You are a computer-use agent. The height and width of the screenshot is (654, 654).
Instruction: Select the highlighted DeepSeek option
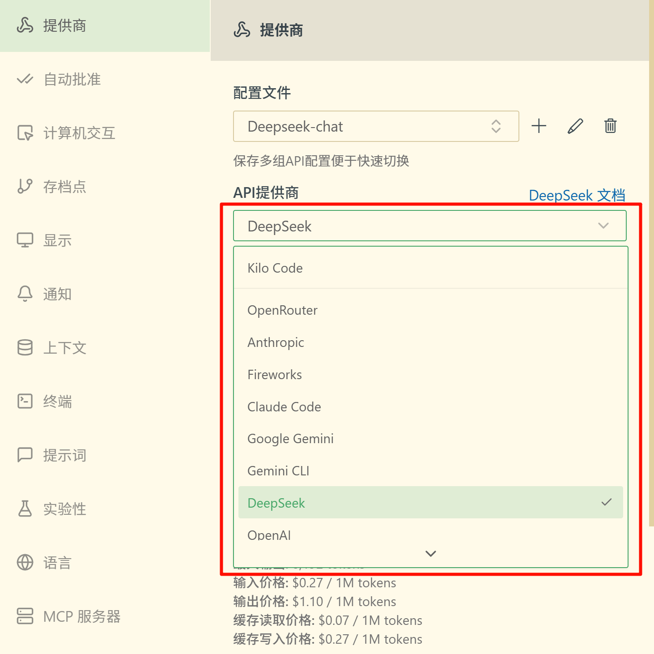(x=431, y=502)
